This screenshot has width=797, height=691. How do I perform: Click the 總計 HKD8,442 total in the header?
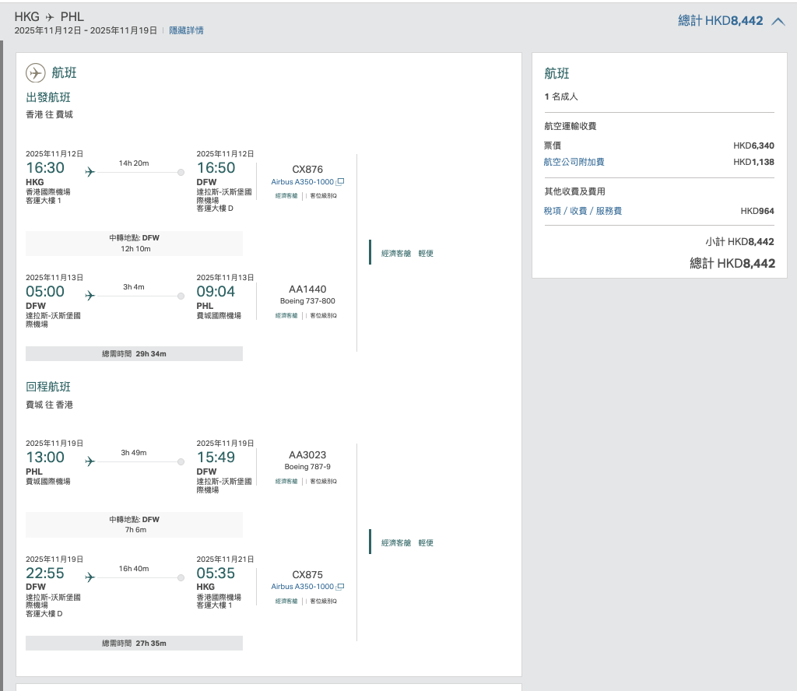pos(720,21)
